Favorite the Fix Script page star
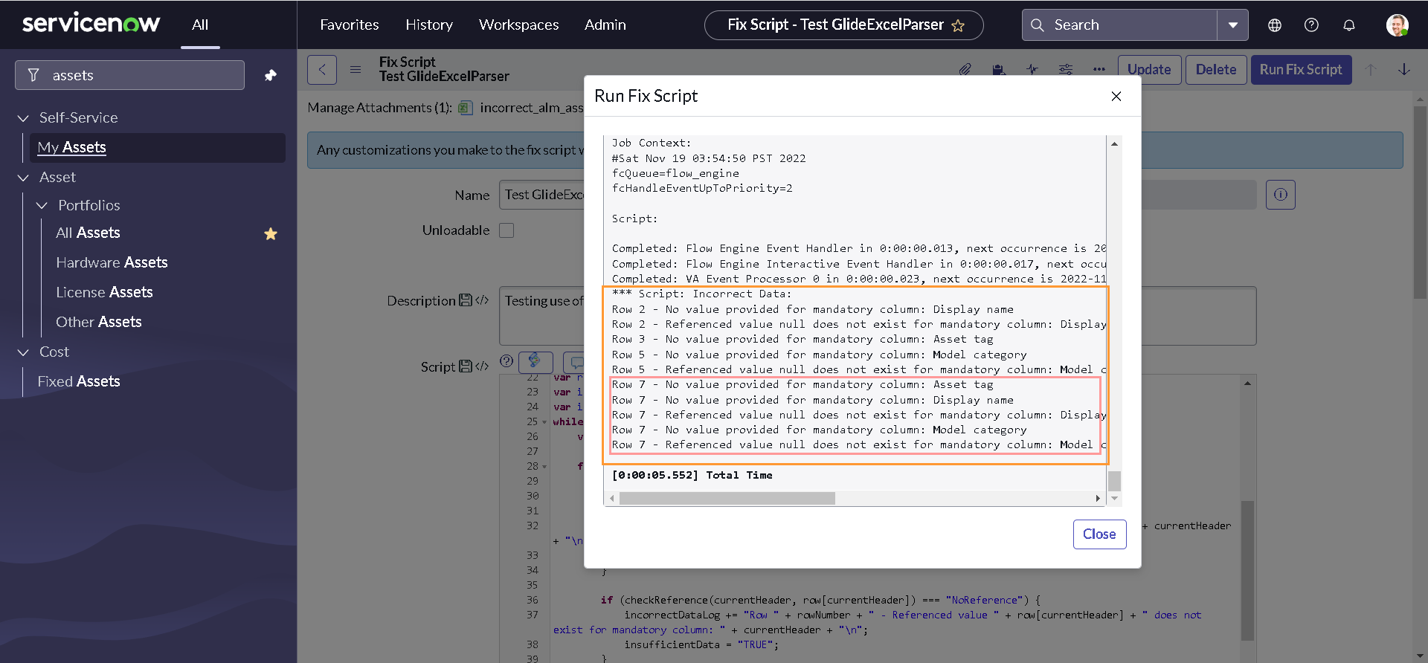This screenshot has height=663, width=1428. pos(958,25)
